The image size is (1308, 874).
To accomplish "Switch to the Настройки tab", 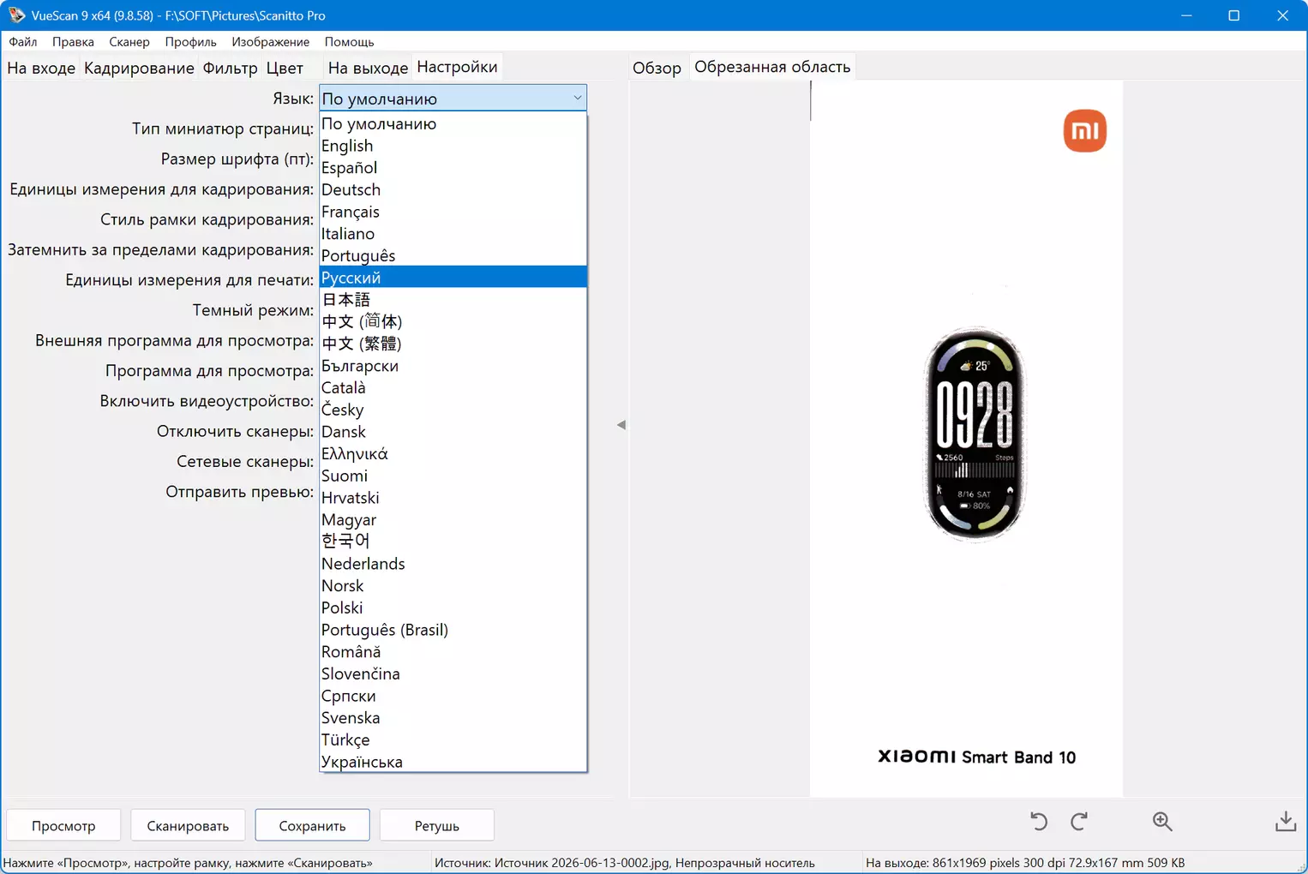I will [457, 67].
